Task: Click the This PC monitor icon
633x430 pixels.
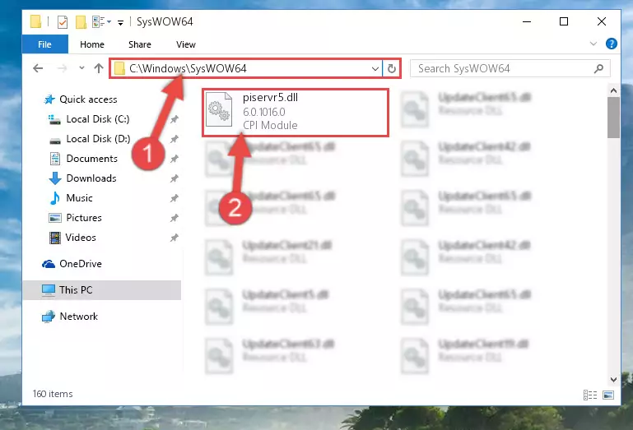Action: 49,290
